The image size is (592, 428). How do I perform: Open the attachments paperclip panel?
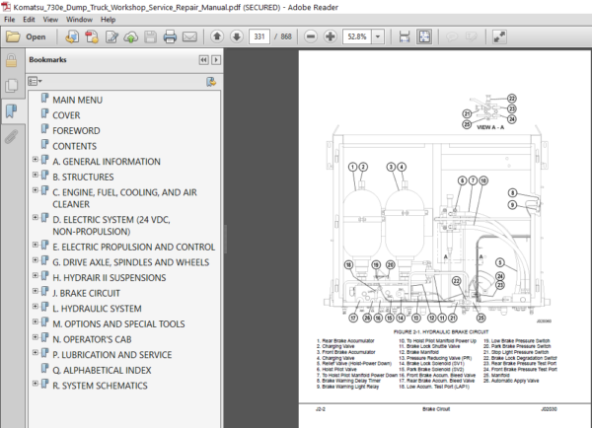click(11, 137)
